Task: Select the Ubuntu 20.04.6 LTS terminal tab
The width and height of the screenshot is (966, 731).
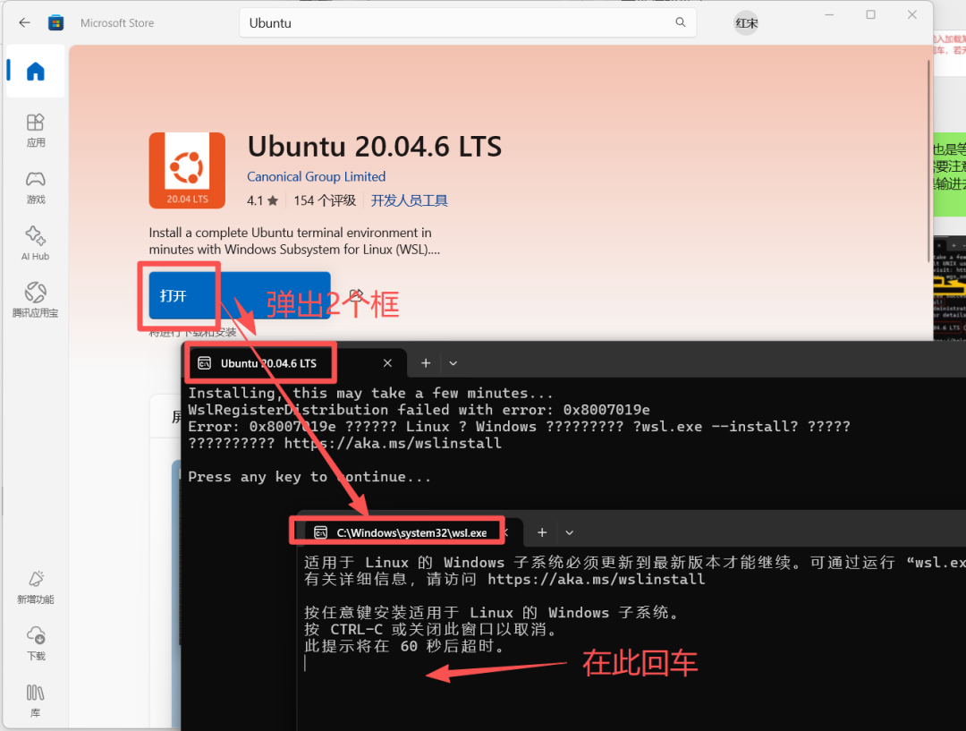Action: (x=296, y=363)
